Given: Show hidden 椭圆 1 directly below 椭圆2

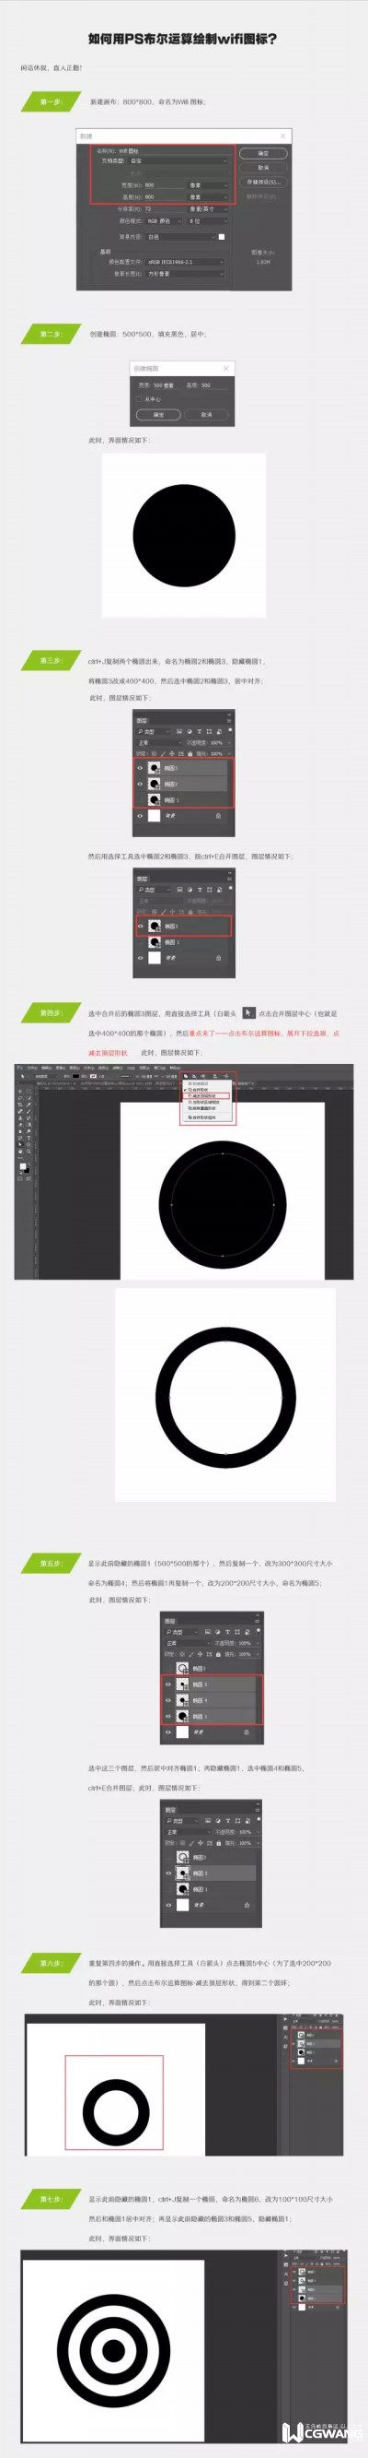Looking at the screenshot, I should pos(140,799).
